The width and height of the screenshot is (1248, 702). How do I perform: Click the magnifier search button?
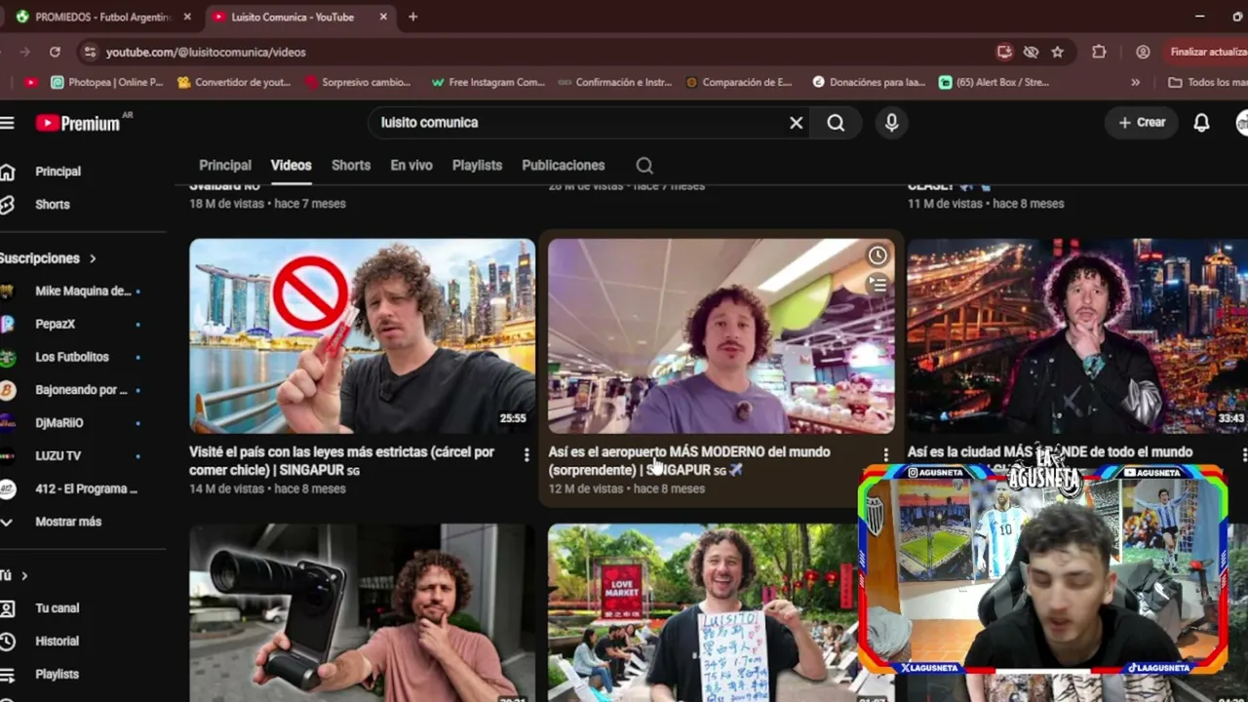(x=836, y=123)
